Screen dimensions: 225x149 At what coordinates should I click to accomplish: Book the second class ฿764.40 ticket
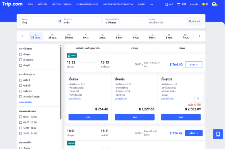tap(88, 117)
